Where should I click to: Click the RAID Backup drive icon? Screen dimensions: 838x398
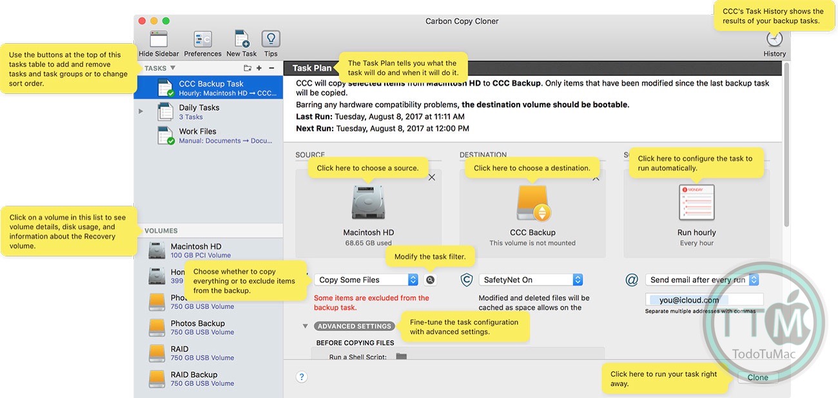coord(157,379)
